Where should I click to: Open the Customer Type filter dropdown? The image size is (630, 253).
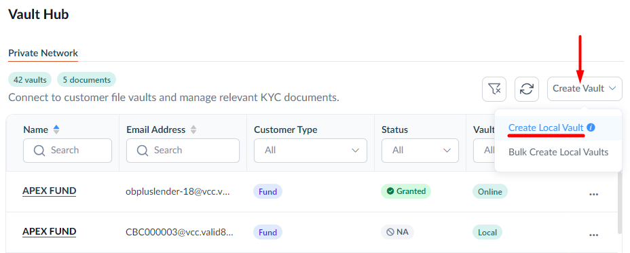click(310, 151)
